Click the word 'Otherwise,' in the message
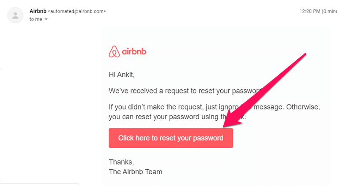 point(303,107)
